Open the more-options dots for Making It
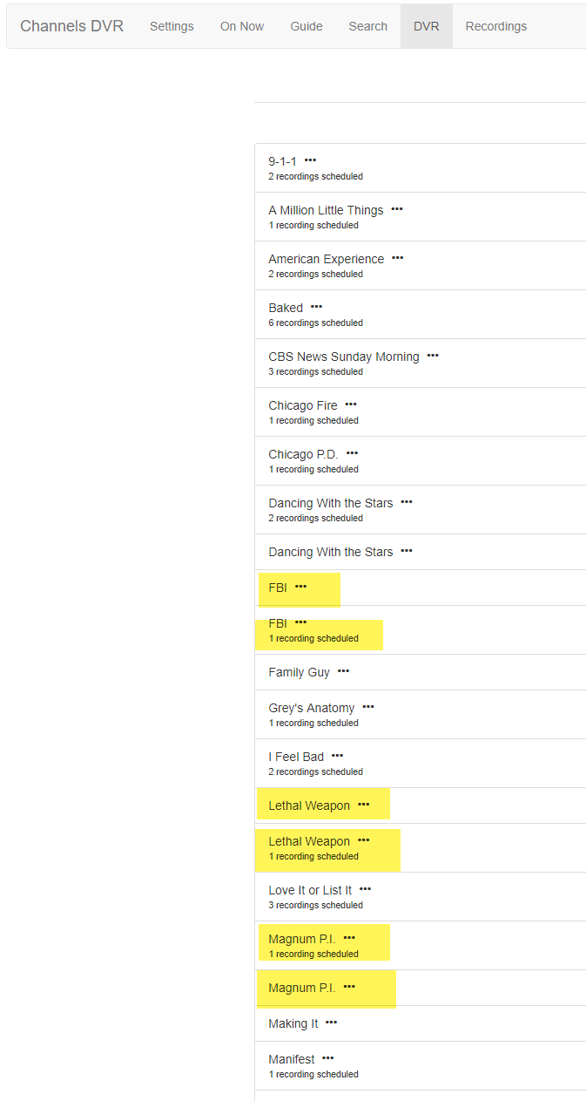This screenshot has height=1101, width=586. [x=331, y=1023]
